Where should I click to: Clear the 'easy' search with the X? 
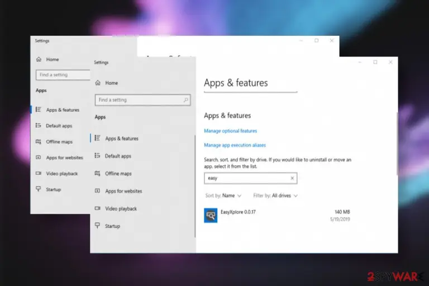[x=292, y=178]
